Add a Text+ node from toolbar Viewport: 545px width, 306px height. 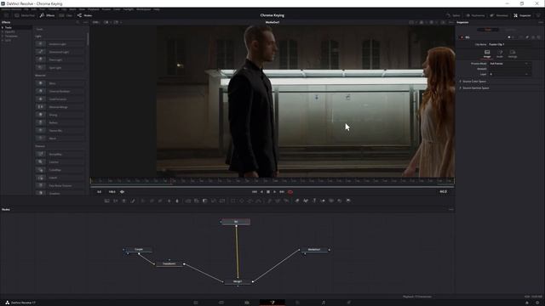(123, 201)
